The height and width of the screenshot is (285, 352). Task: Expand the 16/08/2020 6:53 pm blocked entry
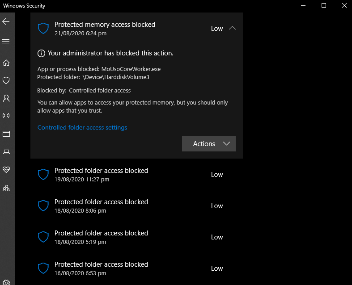136,268
